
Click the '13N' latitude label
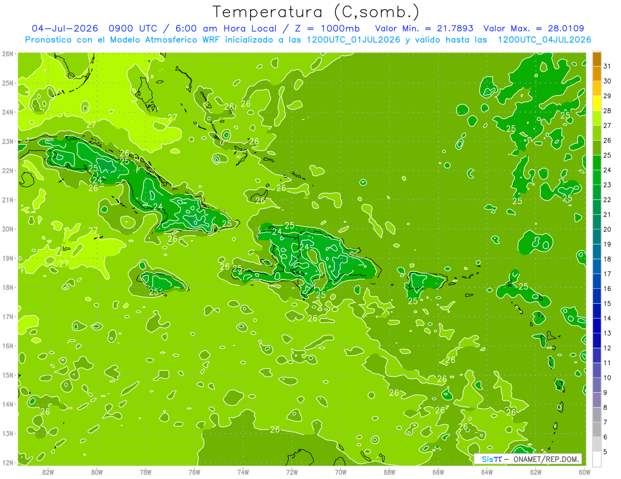8,433
